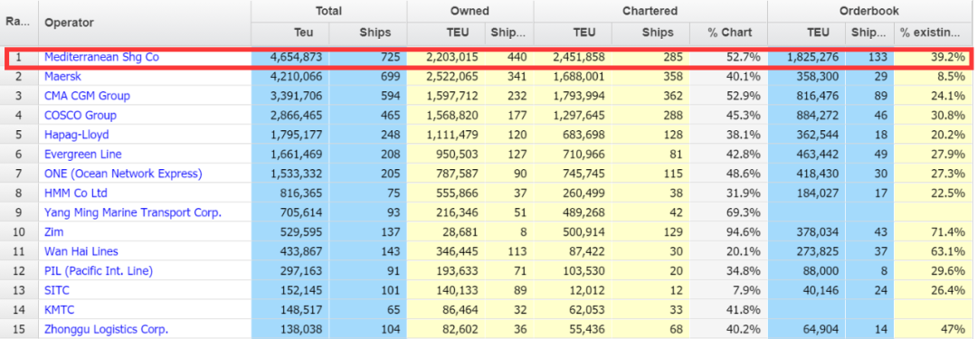This screenshot has width=977, height=339.
Task: Sort by Chartered Ships column header
Action: pos(650,33)
